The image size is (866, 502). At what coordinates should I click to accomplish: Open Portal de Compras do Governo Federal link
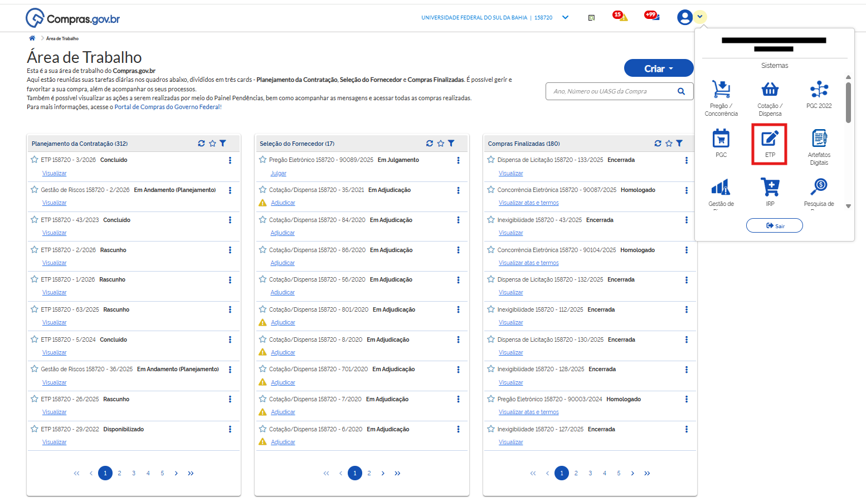click(167, 107)
